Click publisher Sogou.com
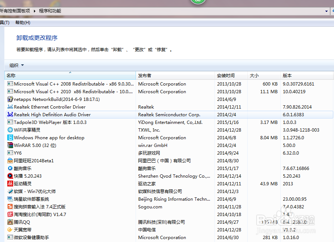Viewport: 334px width, 242px height. pyautogui.click(x=150, y=207)
